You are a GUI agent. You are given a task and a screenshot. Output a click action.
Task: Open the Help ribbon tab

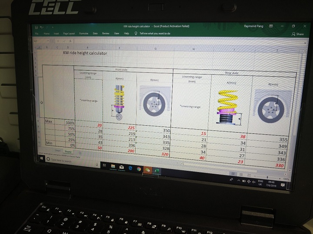click(x=127, y=33)
